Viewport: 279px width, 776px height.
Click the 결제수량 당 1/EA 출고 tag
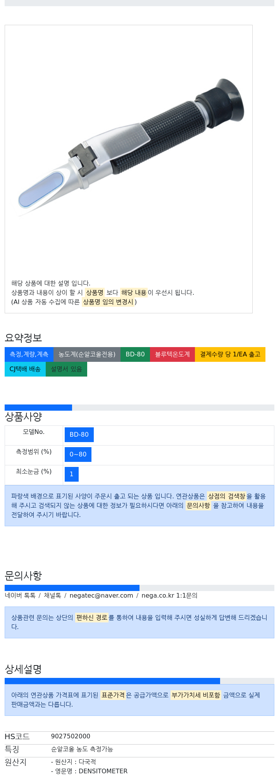pyautogui.click(x=230, y=354)
